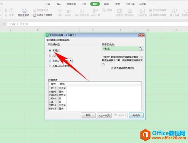Click the 分列 text-to-columns icon
This screenshot has height=143, width=188.
[x=60, y=11]
